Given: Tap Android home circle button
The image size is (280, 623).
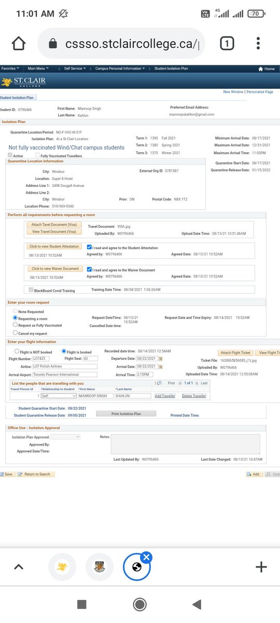Looking at the screenshot, I should pos(139,604).
